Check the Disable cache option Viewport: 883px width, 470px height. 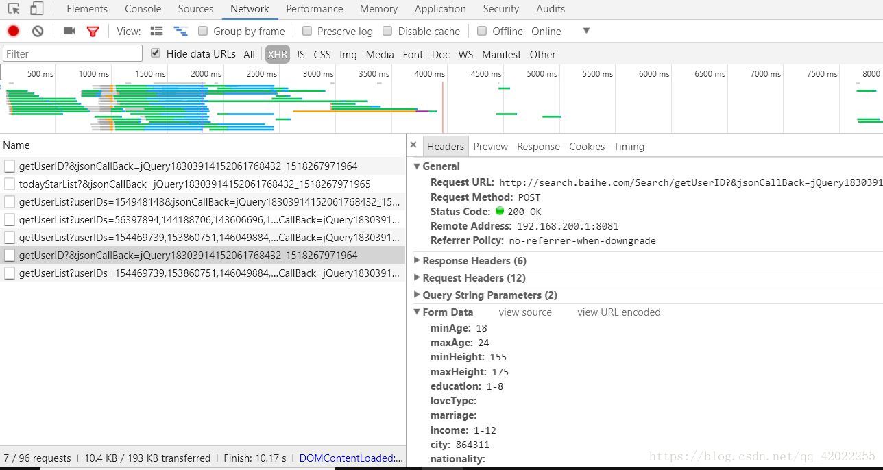pyautogui.click(x=387, y=31)
